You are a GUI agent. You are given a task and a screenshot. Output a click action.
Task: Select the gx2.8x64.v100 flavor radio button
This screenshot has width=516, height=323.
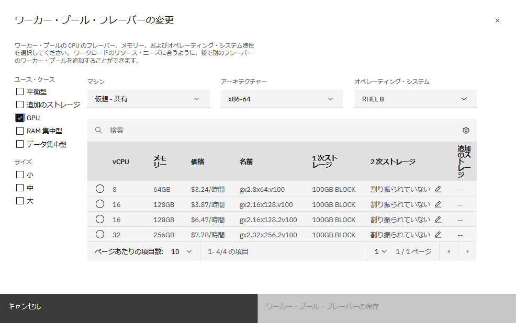(100, 189)
